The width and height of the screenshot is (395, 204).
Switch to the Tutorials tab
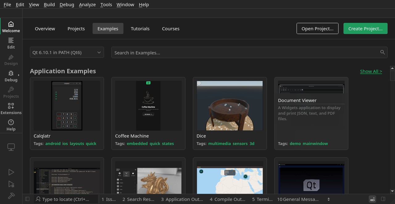pos(140,28)
